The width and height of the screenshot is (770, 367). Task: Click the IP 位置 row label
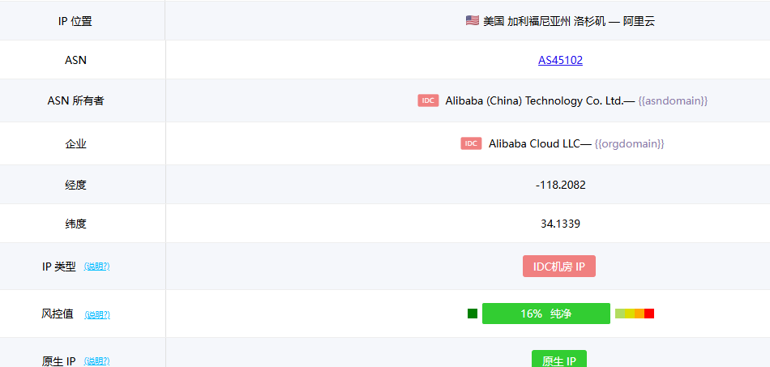point(75,22)
